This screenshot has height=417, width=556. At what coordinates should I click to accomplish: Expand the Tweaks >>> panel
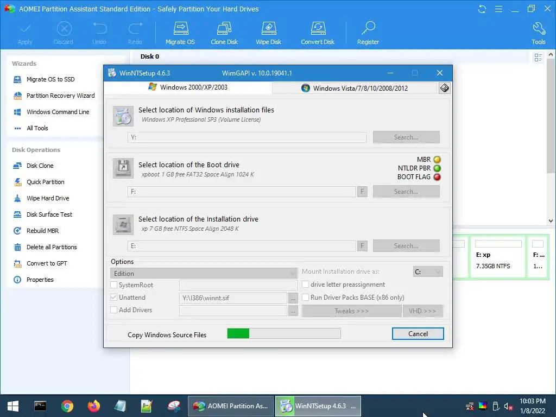[x=351, y=311]
